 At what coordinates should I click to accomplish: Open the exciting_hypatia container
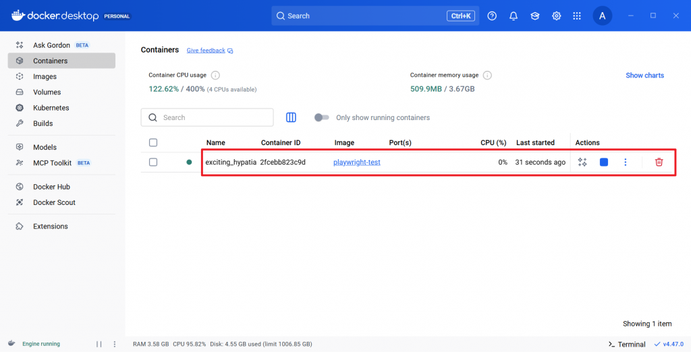[231, 162]
